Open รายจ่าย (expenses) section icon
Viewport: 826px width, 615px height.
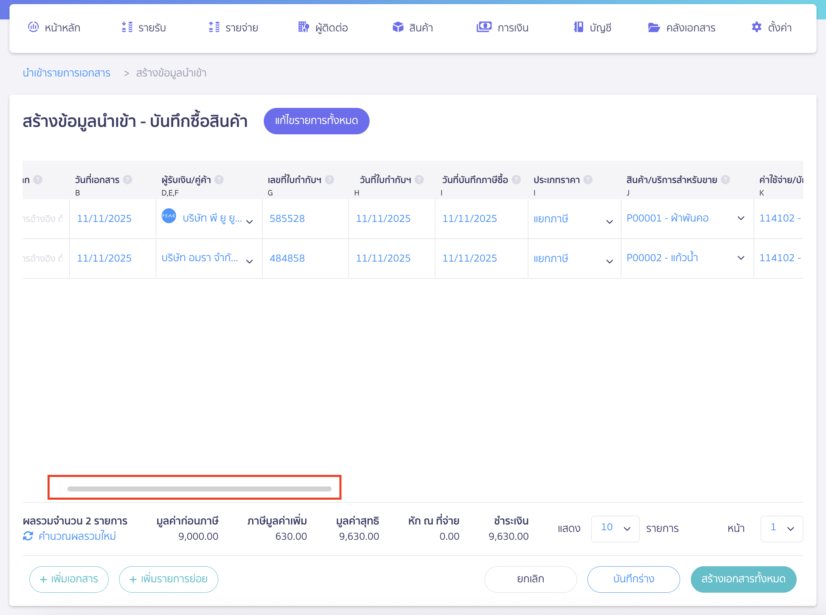(x=214, y=27)
